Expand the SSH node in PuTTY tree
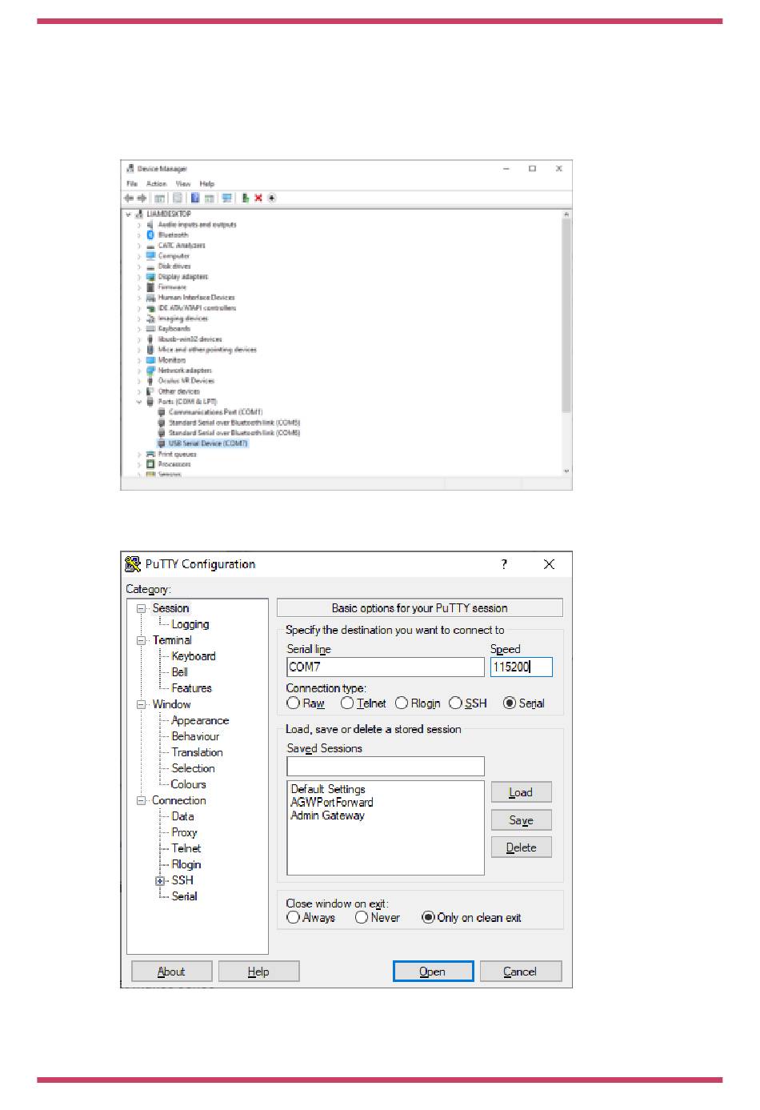Screen dimensions: 760x1110 click(160, 881)
